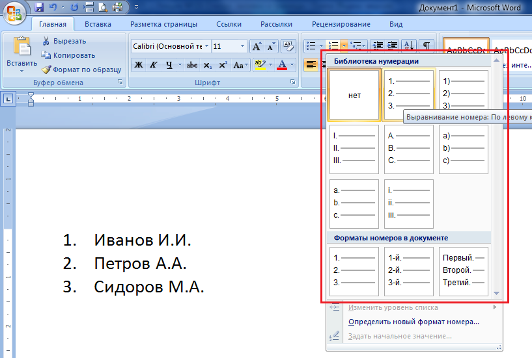Screen dimensions: 532x358
Task: Click Задать начальное значение... menu item
Action: tap(414, 336)
